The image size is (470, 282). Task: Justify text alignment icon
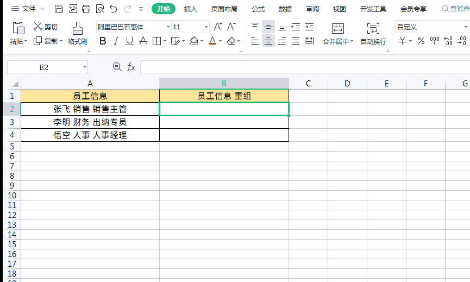[x=296, y=41]
